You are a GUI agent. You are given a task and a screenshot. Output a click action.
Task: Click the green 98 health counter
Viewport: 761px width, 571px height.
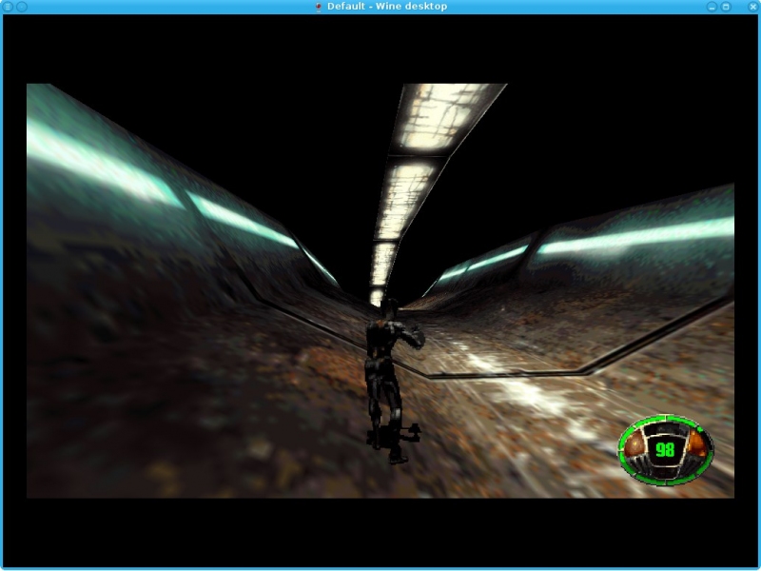coord(665,449)
